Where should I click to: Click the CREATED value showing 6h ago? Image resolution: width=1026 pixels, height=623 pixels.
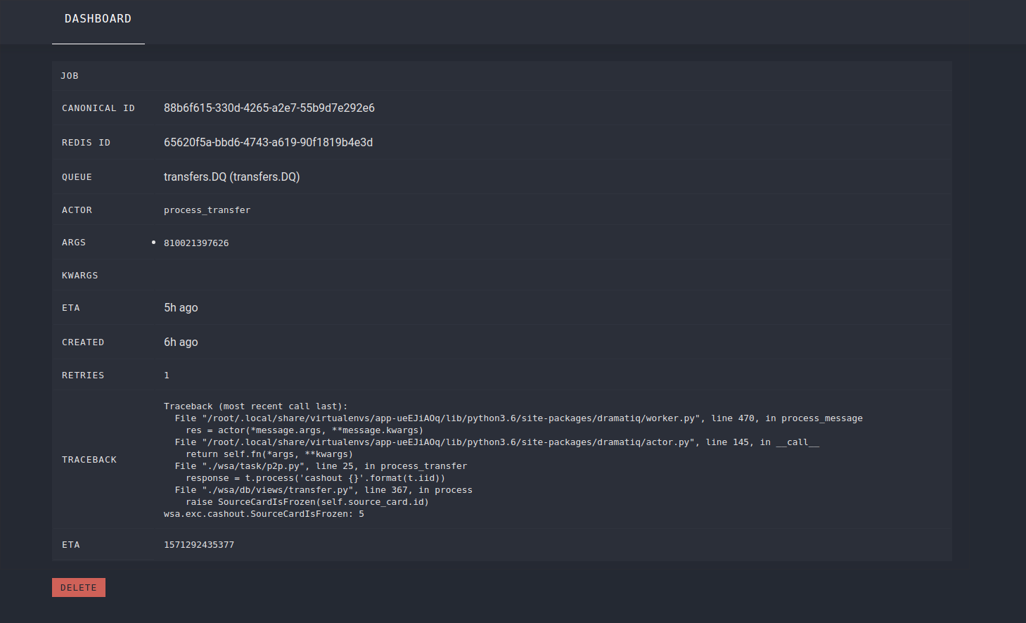pos(181,342)
